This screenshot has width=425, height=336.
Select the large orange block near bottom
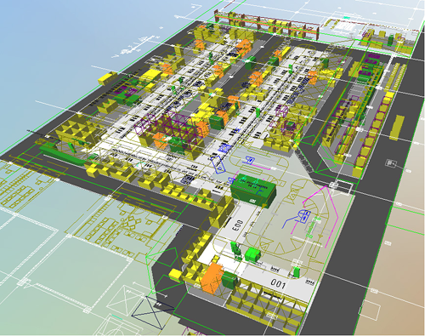pyautogui.click(x=212, y=279)
